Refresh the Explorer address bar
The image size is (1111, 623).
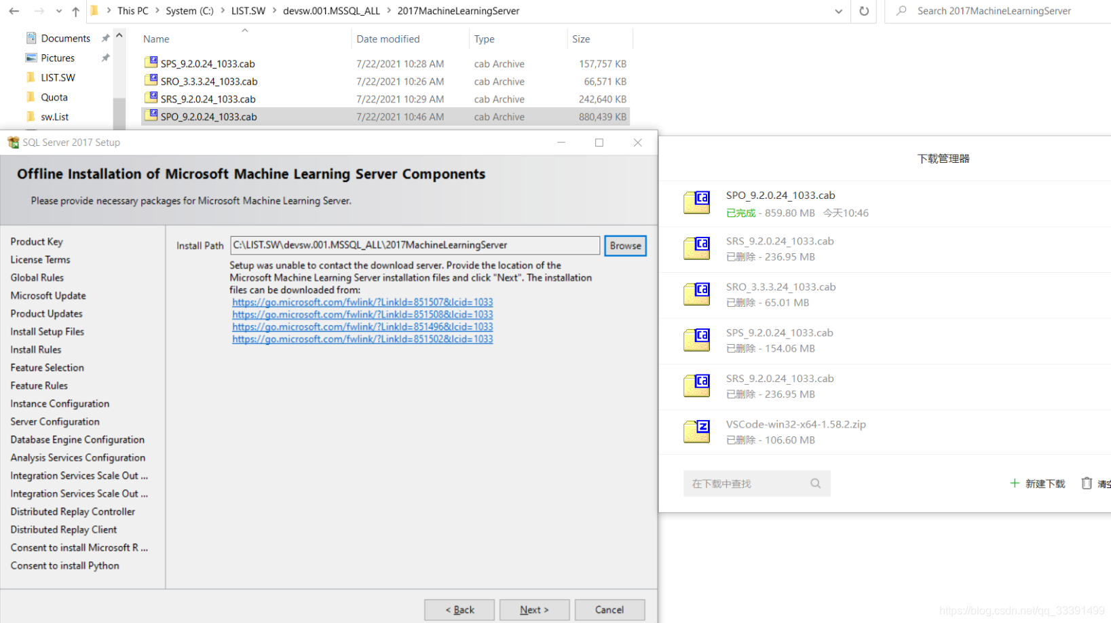(x=863, y=11)
